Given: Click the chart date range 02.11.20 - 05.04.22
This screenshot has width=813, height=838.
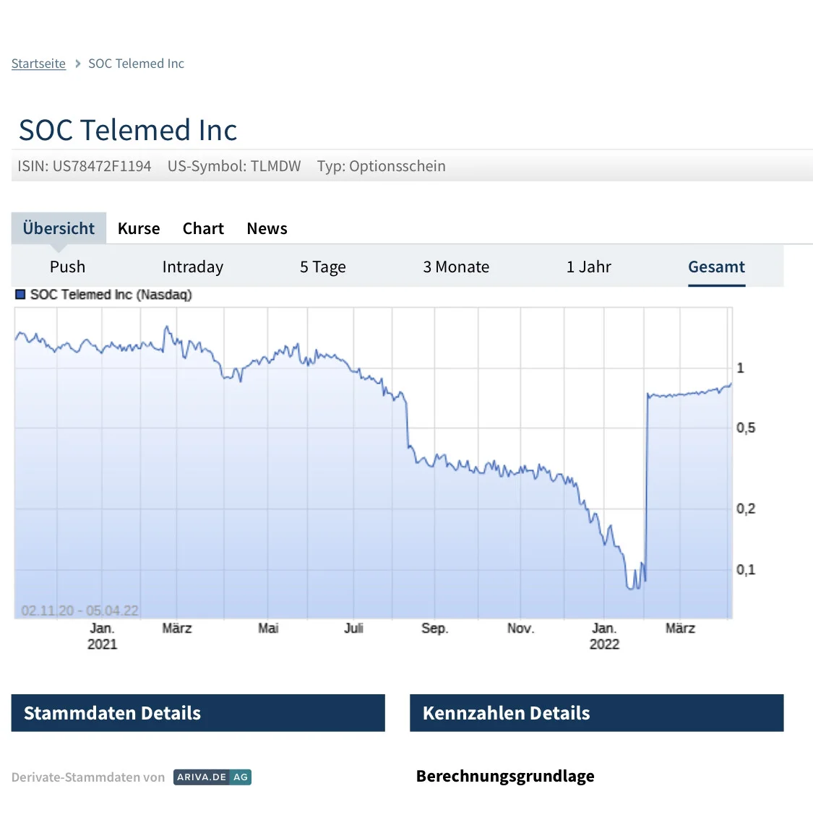Looking at the screenshot, I should click(79, 610).
